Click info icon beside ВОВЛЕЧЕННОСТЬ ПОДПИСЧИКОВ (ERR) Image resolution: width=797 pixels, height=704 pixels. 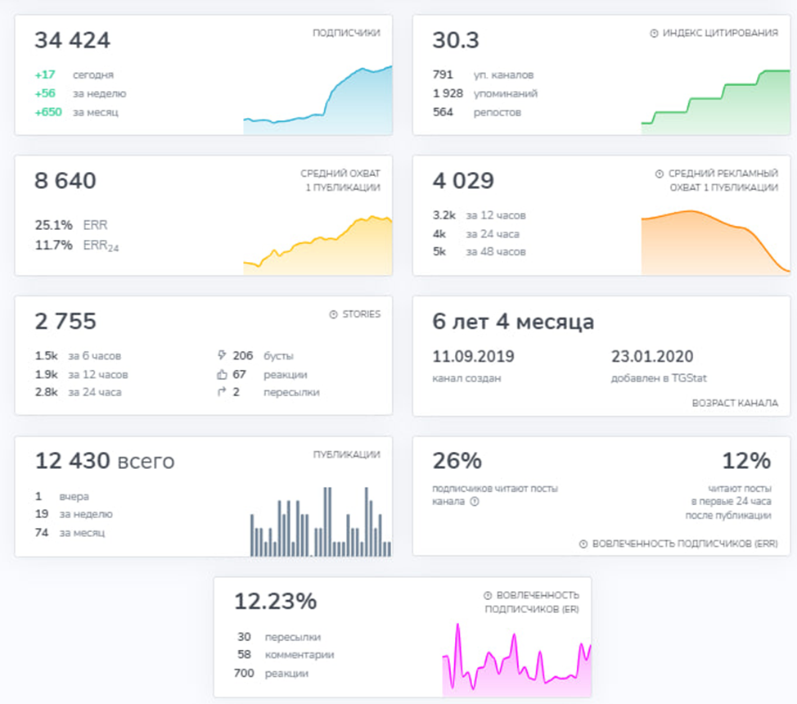(583, 544)
